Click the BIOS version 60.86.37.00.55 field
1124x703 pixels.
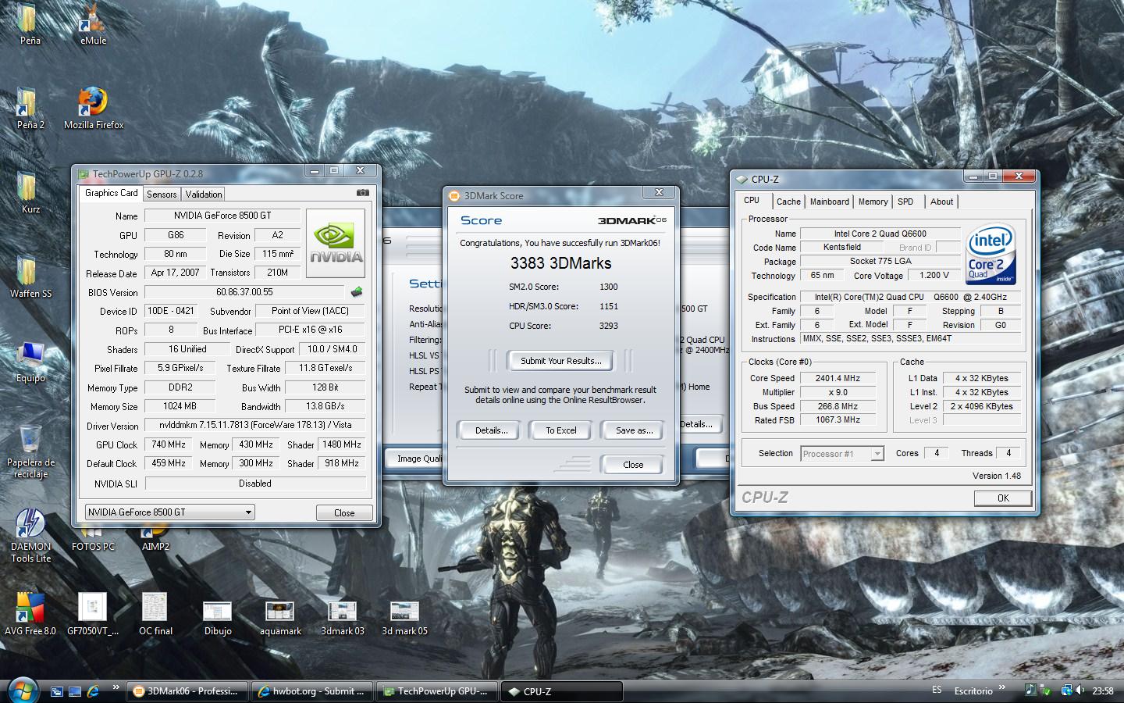click(244, 292)
